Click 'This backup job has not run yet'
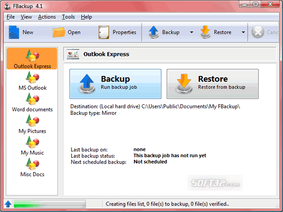Image resolution: width=283 pixels, height=212 pixels. [x=170, y=155]
